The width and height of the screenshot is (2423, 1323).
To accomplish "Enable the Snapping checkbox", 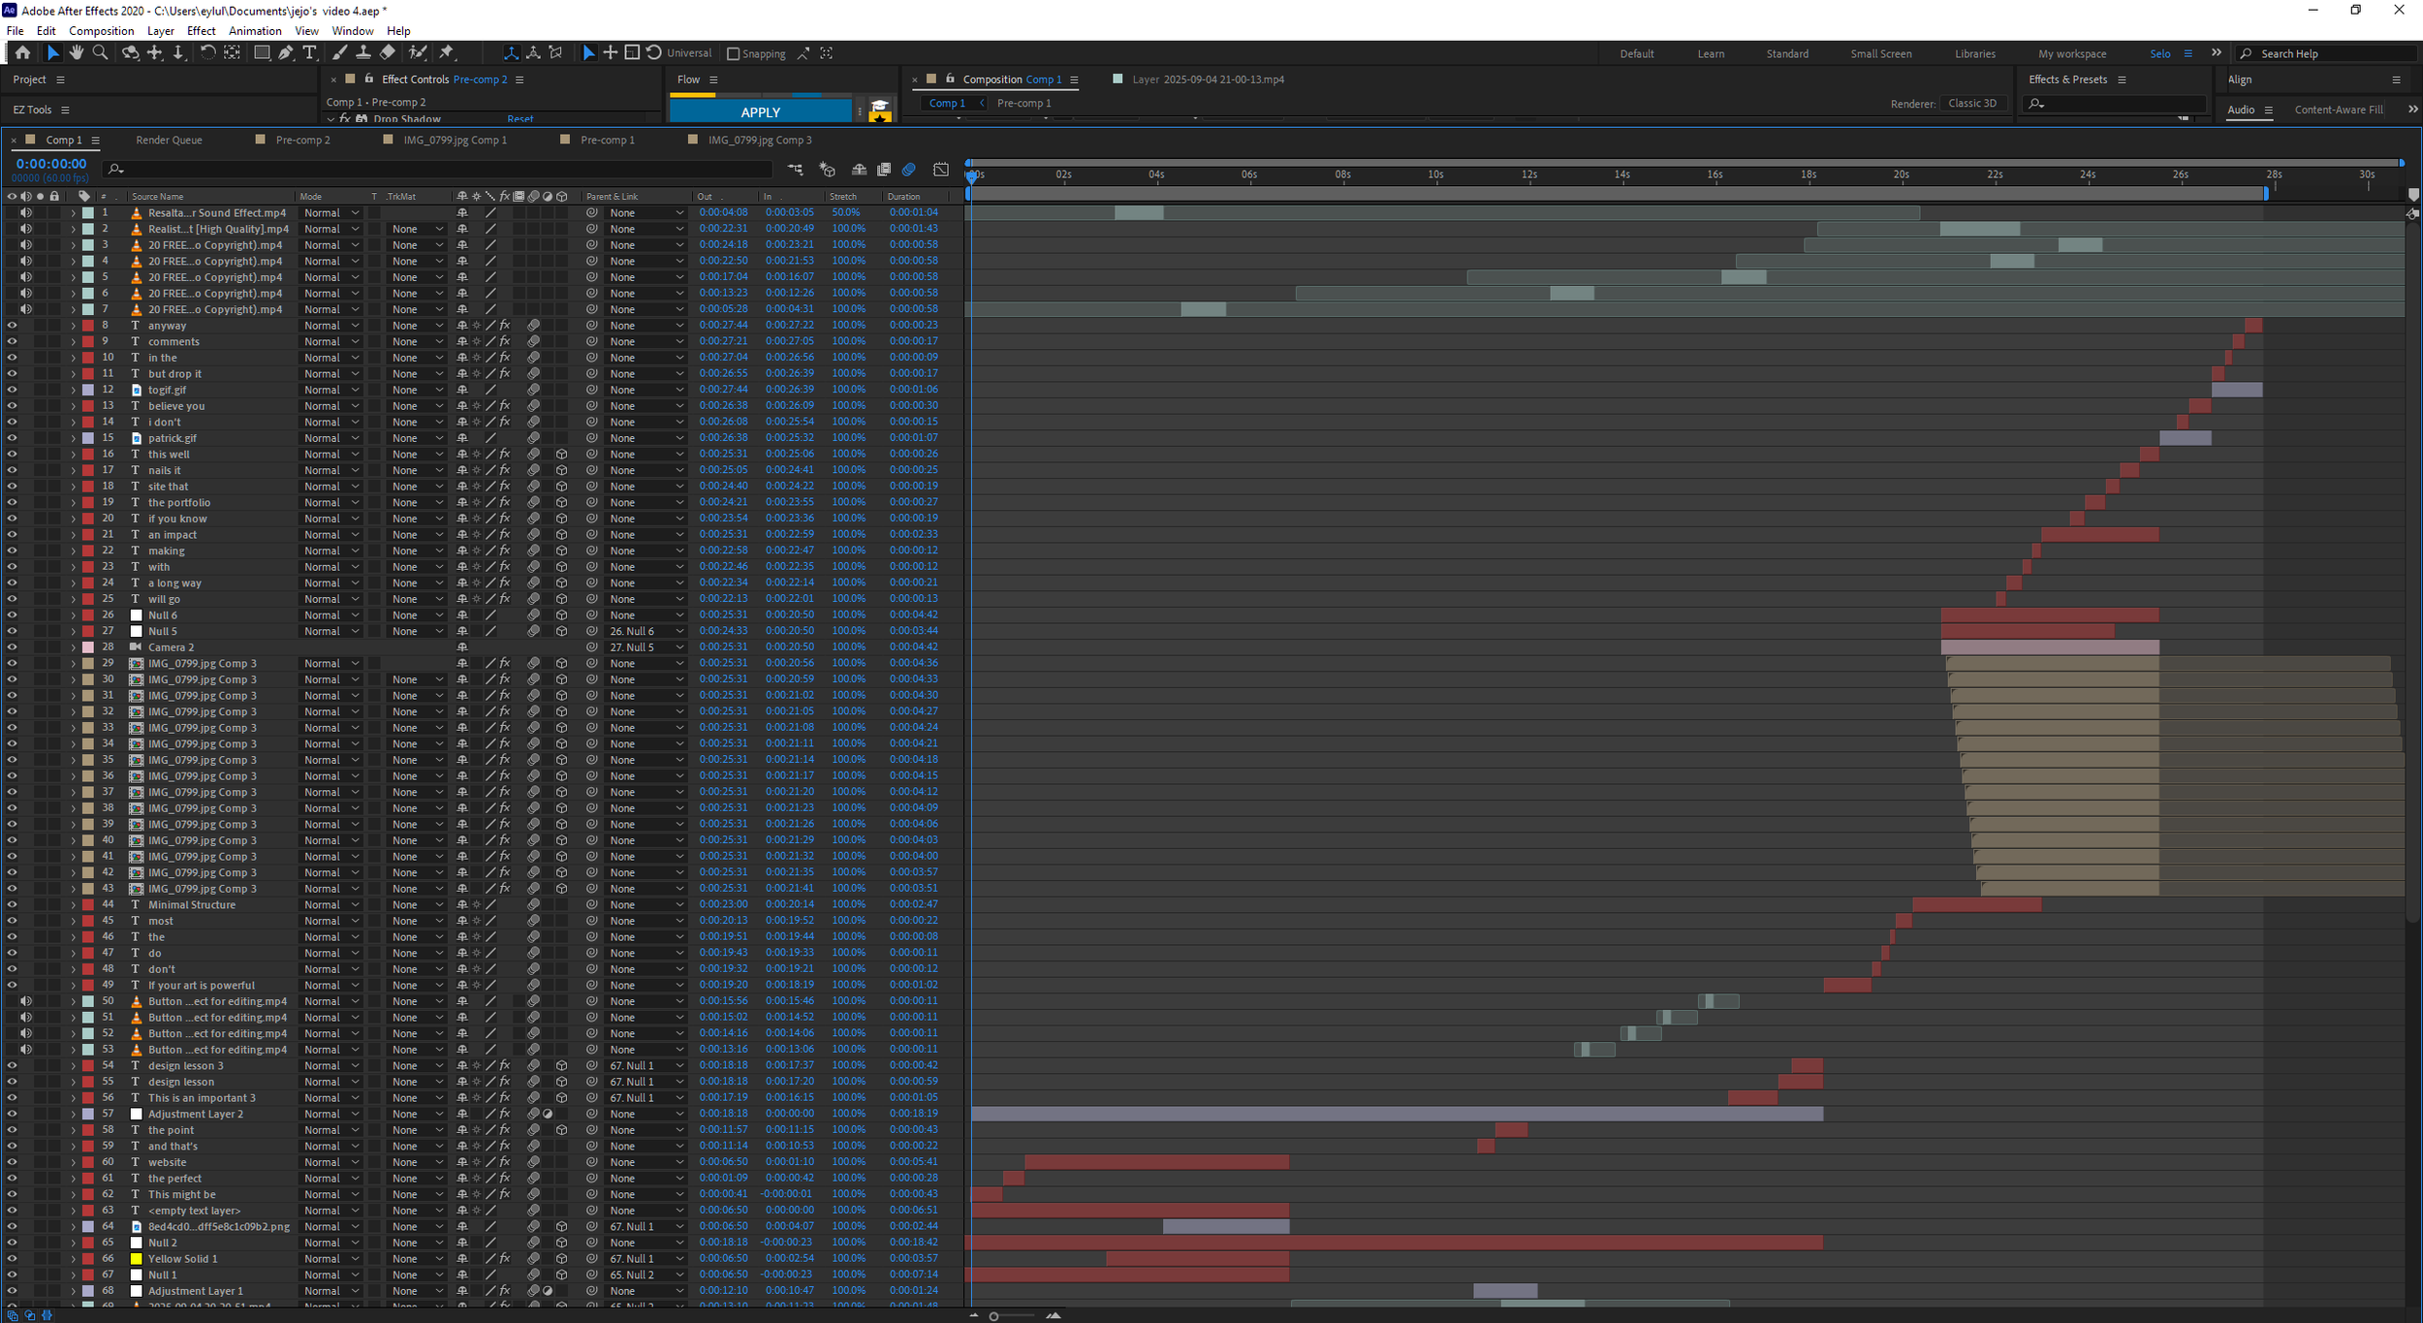I will 734,54.
